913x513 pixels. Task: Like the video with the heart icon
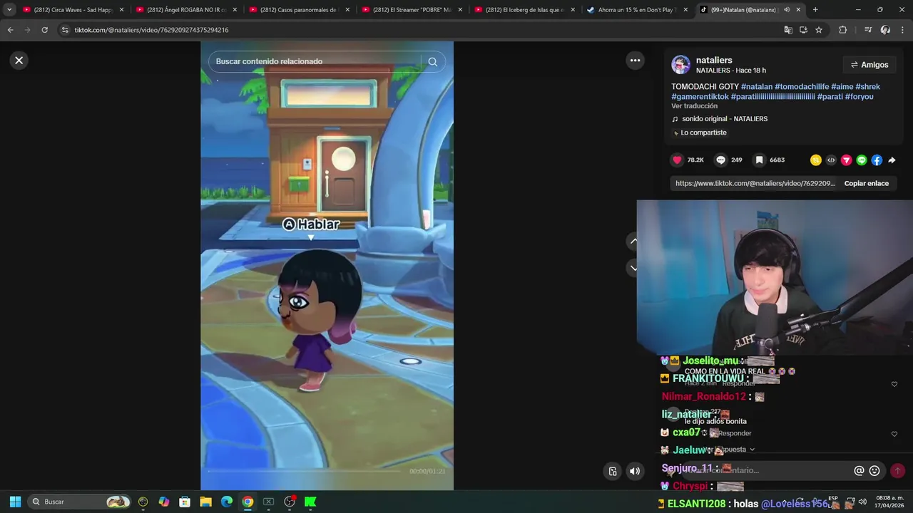(x=677, y=160)
